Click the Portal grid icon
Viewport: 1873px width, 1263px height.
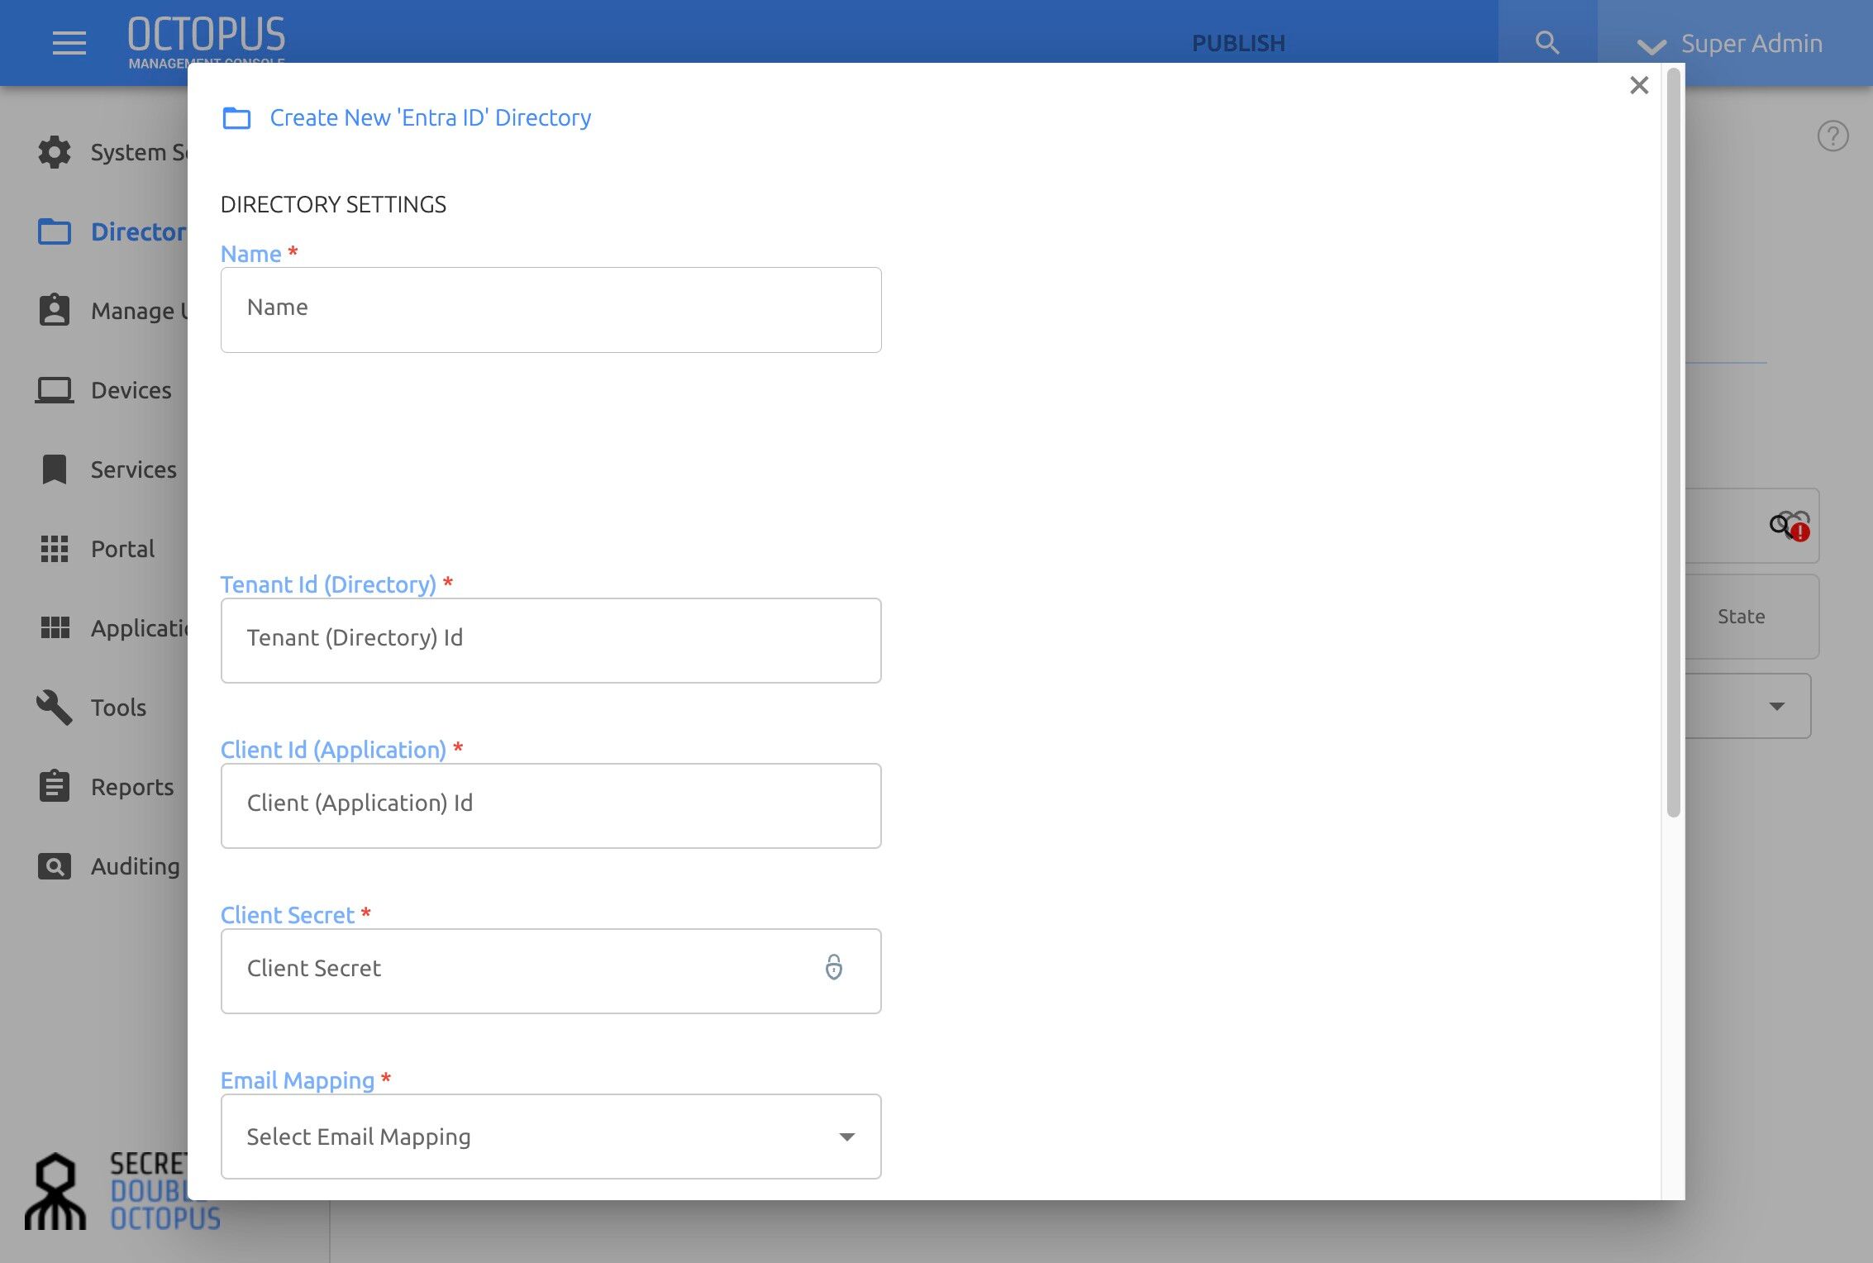tap(55, 549)
